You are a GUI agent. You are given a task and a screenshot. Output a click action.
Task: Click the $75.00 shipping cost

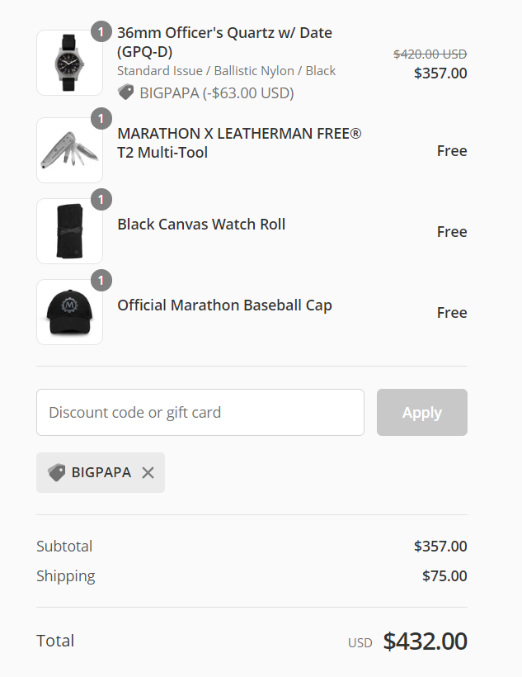point(444,576)
